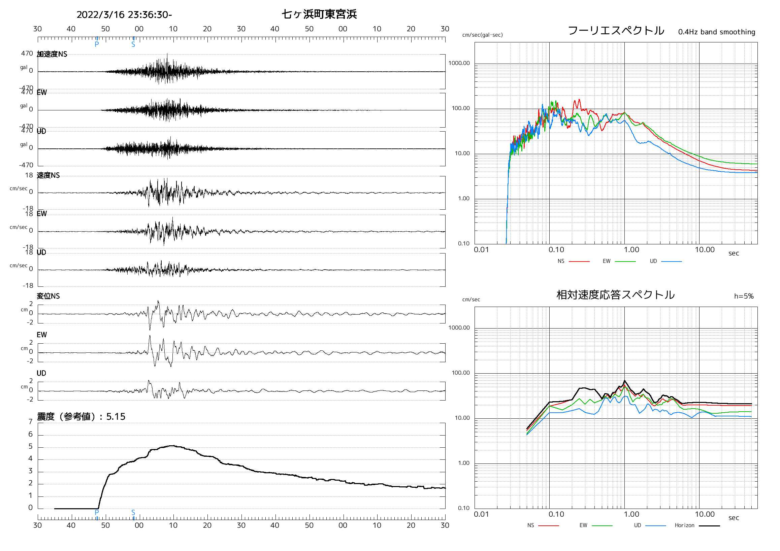Click the 0.01 tick on the Fourier spectrum x-axis
780x551 pixels.
[481, 250]
